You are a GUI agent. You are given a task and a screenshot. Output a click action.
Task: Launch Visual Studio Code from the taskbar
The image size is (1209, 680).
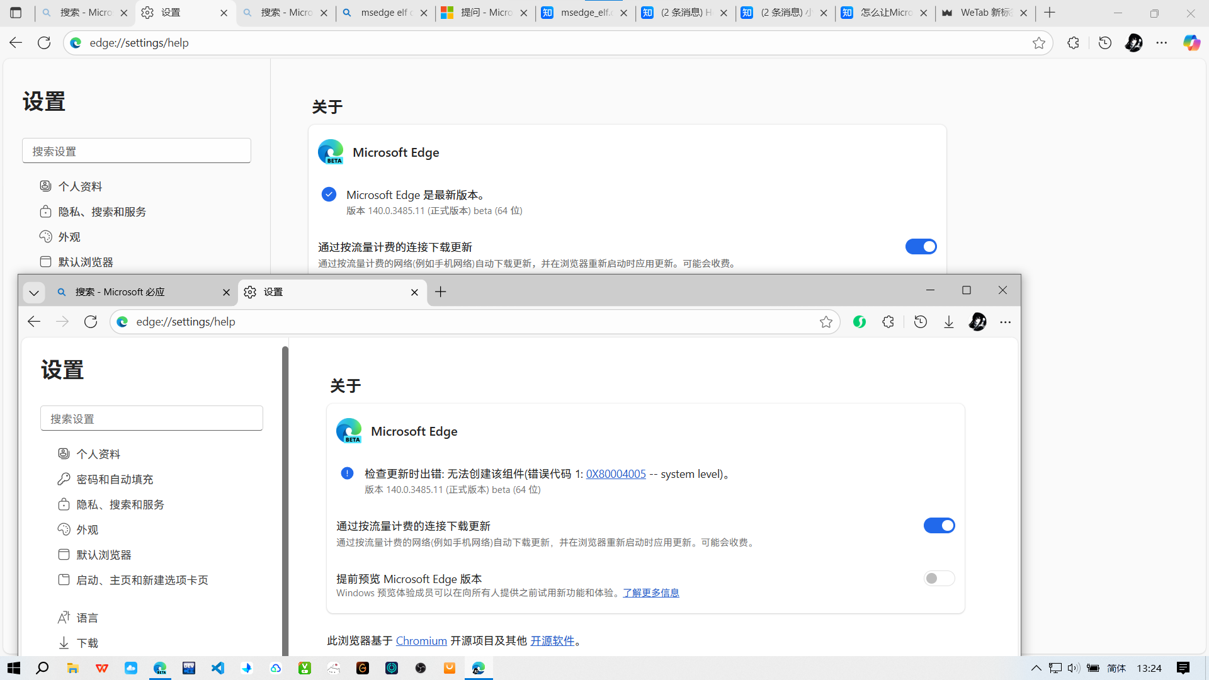coord(217,668)
